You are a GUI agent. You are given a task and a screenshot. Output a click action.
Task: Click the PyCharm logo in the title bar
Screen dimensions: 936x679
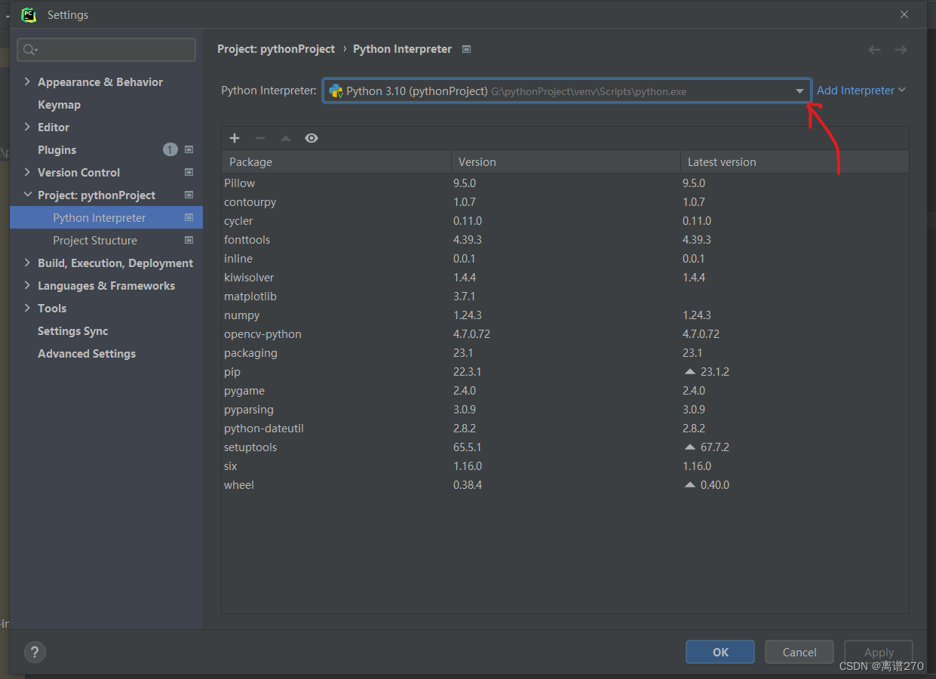pos(29,14)
